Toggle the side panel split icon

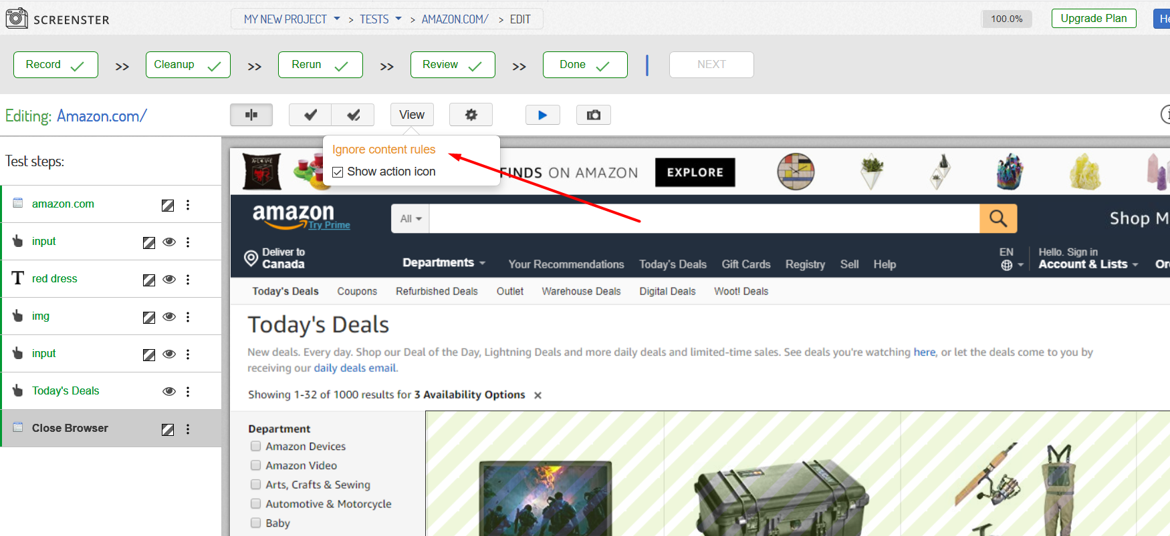(251, 115)
